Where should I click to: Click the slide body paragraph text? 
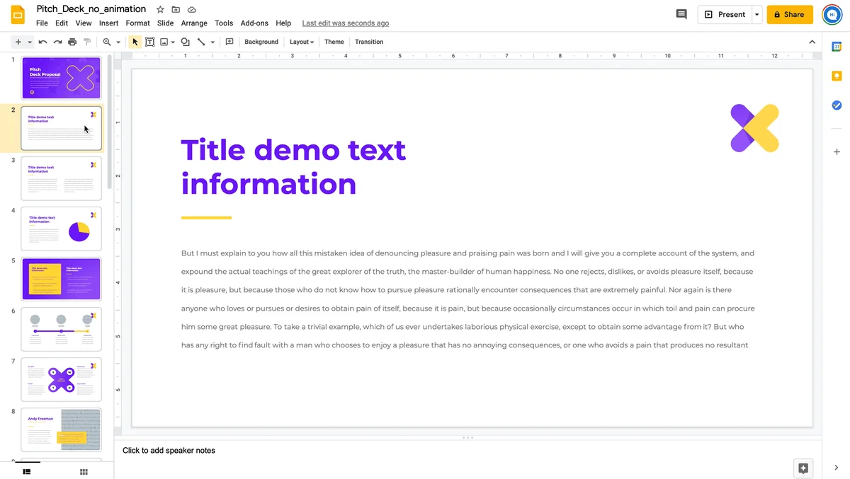tap(468, 299)
